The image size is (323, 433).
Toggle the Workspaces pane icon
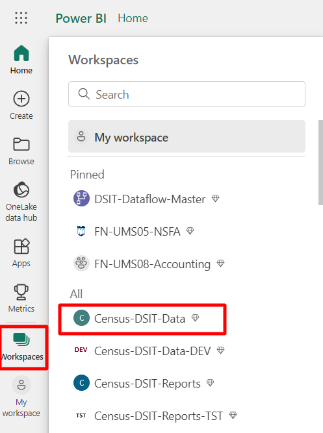point(21,340)
